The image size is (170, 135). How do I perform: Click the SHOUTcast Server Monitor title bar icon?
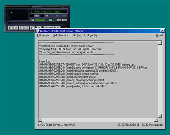38,31
